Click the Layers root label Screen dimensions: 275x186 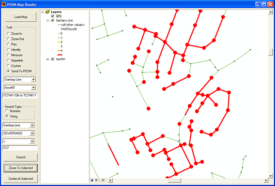pyautogui.click(x=56, y=12)
